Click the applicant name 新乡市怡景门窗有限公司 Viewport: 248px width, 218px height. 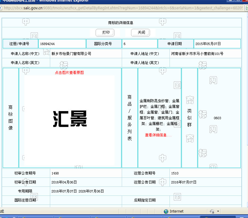pos(71,54)
